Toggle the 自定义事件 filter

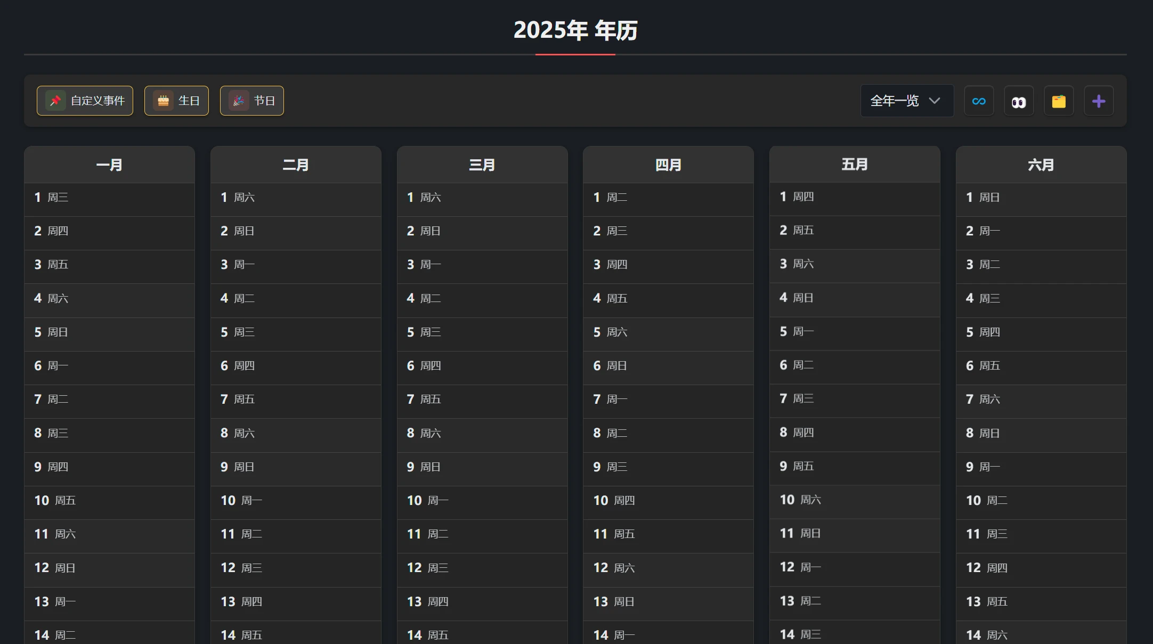coord(98,101)
